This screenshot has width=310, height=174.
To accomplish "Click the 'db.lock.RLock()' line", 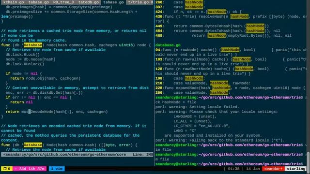I will tap(23, 55).
